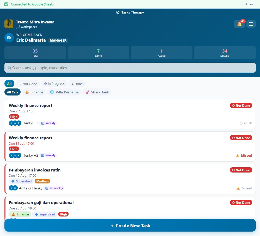Show the 34 Missed tasks card

point(225,53)
